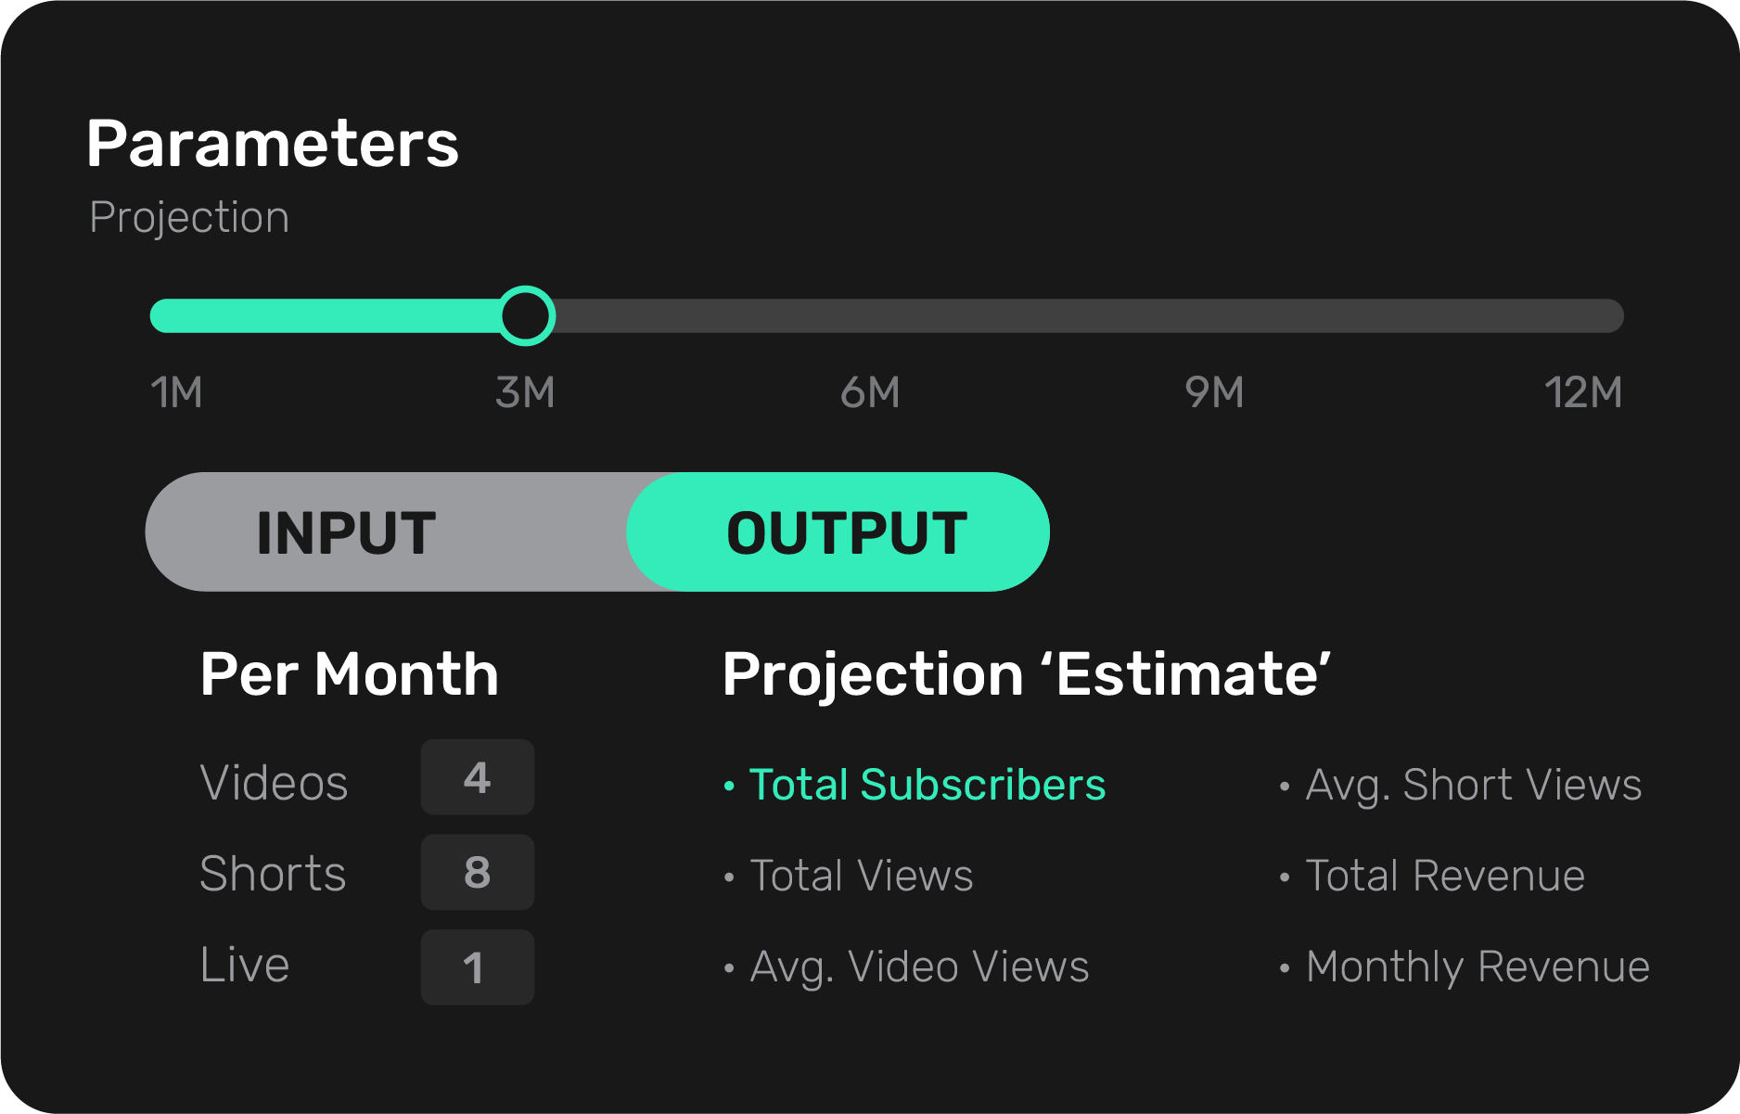Switch to the INPUT toggle option
This screenshot has height=1114, width=1740.
(x=346, y=533)
